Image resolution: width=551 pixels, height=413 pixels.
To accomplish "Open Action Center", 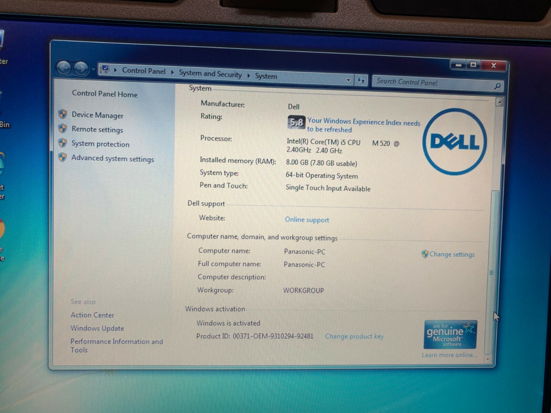I will tap(92, 315).
